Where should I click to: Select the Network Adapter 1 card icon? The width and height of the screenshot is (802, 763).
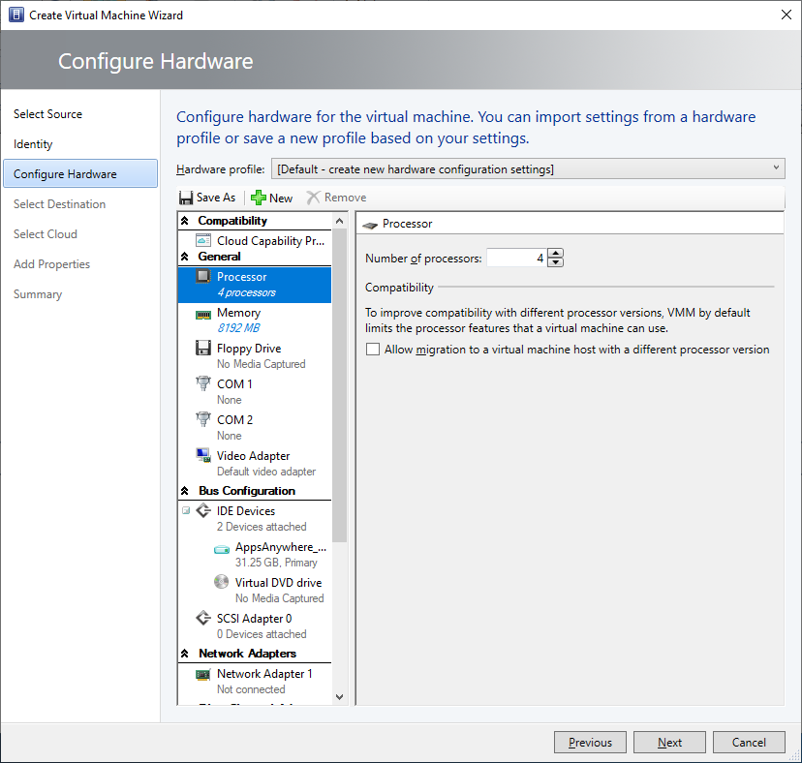click(x=203, y=674)
